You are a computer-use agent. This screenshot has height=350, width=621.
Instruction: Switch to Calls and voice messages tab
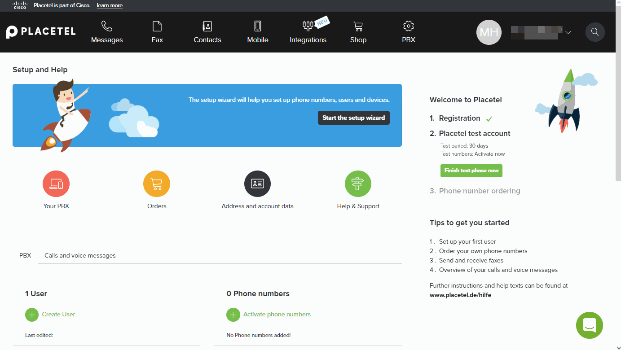80,255
